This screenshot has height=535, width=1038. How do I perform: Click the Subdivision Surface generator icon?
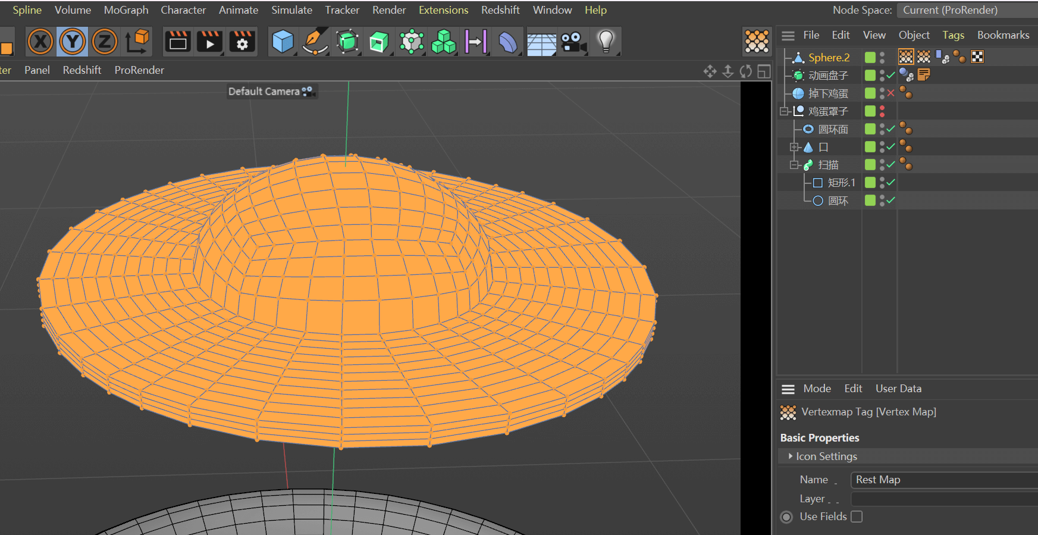click(347, 42)
